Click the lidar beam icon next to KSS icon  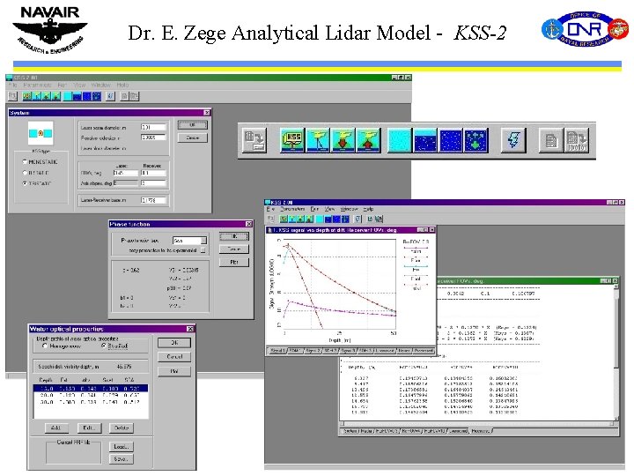318,140
